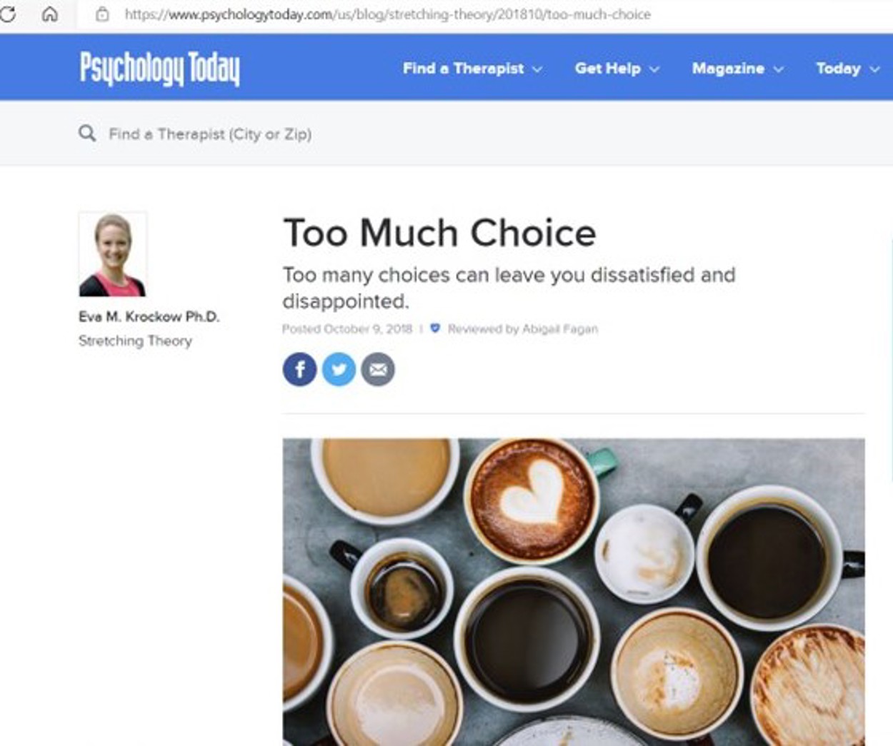This screenshot has height=746, width=893.
Task: Open the Psychology Today logo homepage
Action: [x=159, y=69]
